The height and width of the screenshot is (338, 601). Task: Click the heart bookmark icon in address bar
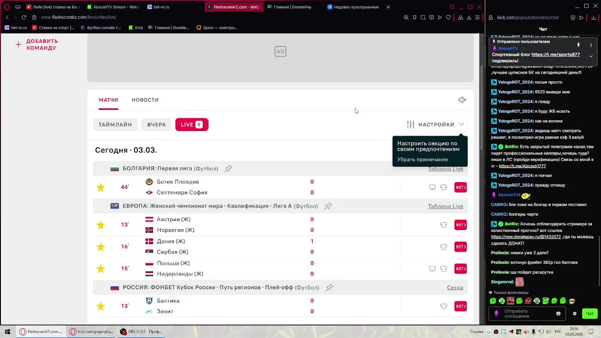click(448, 17)
